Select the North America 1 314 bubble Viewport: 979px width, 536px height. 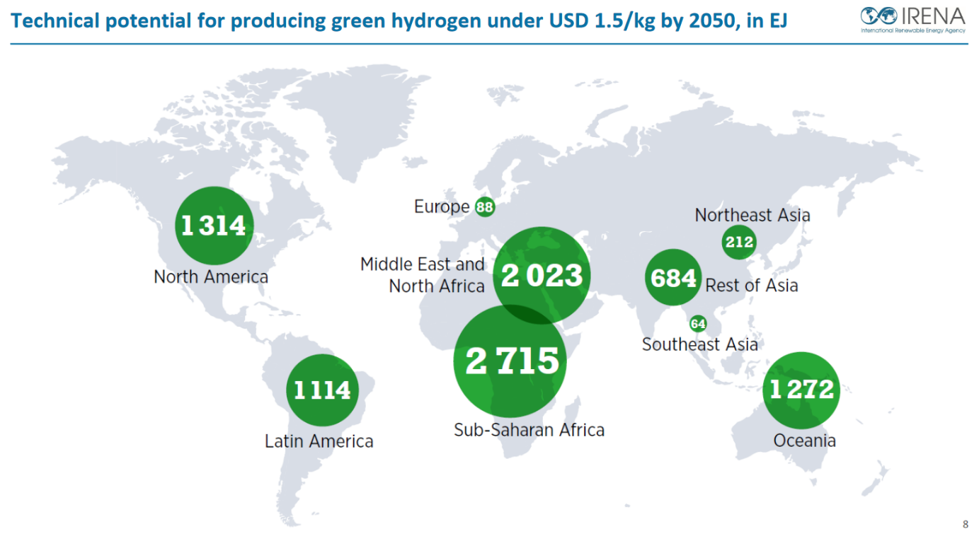pyautogui.click(x=214, y=226)
